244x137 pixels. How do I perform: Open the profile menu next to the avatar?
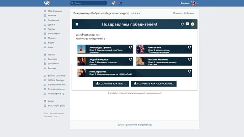tap(197, 3)
